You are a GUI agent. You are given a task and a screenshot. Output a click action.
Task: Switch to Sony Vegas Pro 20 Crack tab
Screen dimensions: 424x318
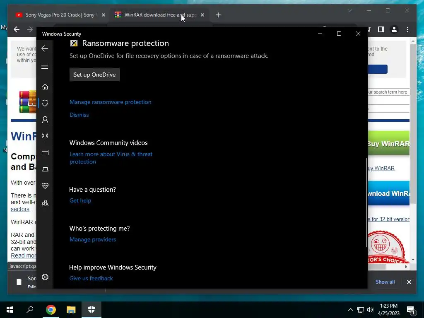click(x=60, y=15)
